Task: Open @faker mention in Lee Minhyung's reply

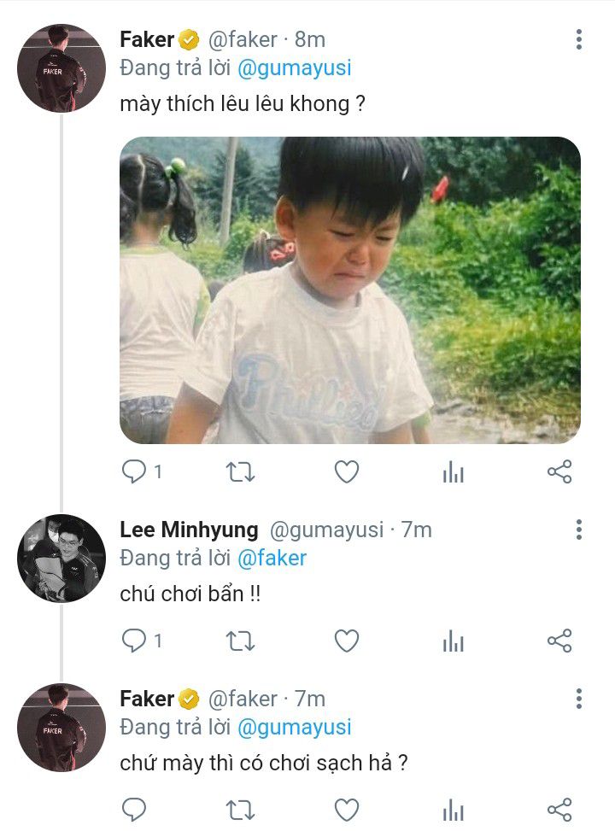Action: pos(271,559)
